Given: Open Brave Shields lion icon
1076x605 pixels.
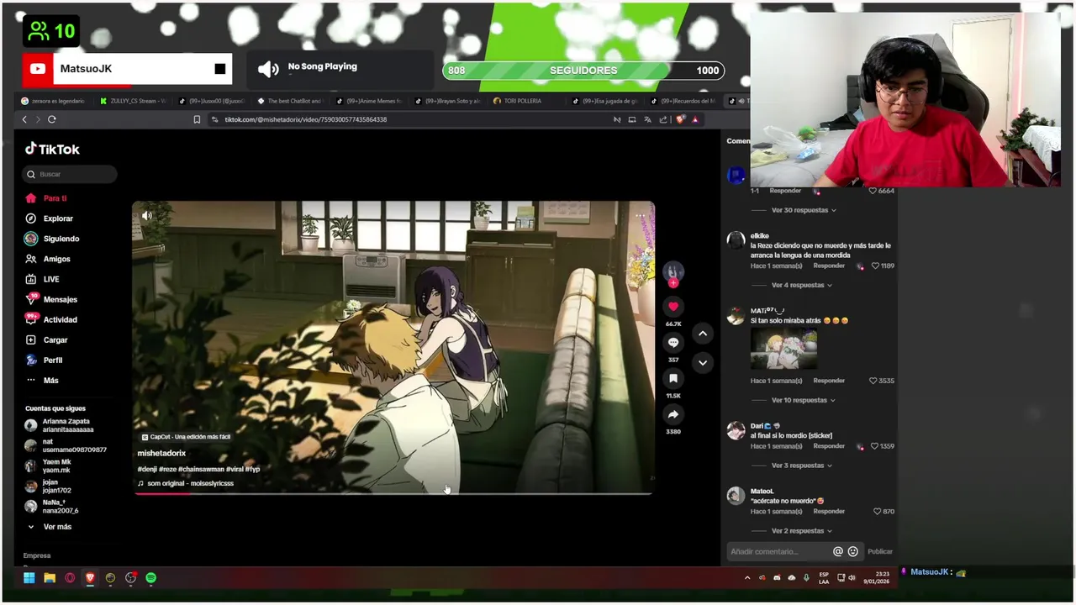Looking at the screenshot, I should pos(680,119).
